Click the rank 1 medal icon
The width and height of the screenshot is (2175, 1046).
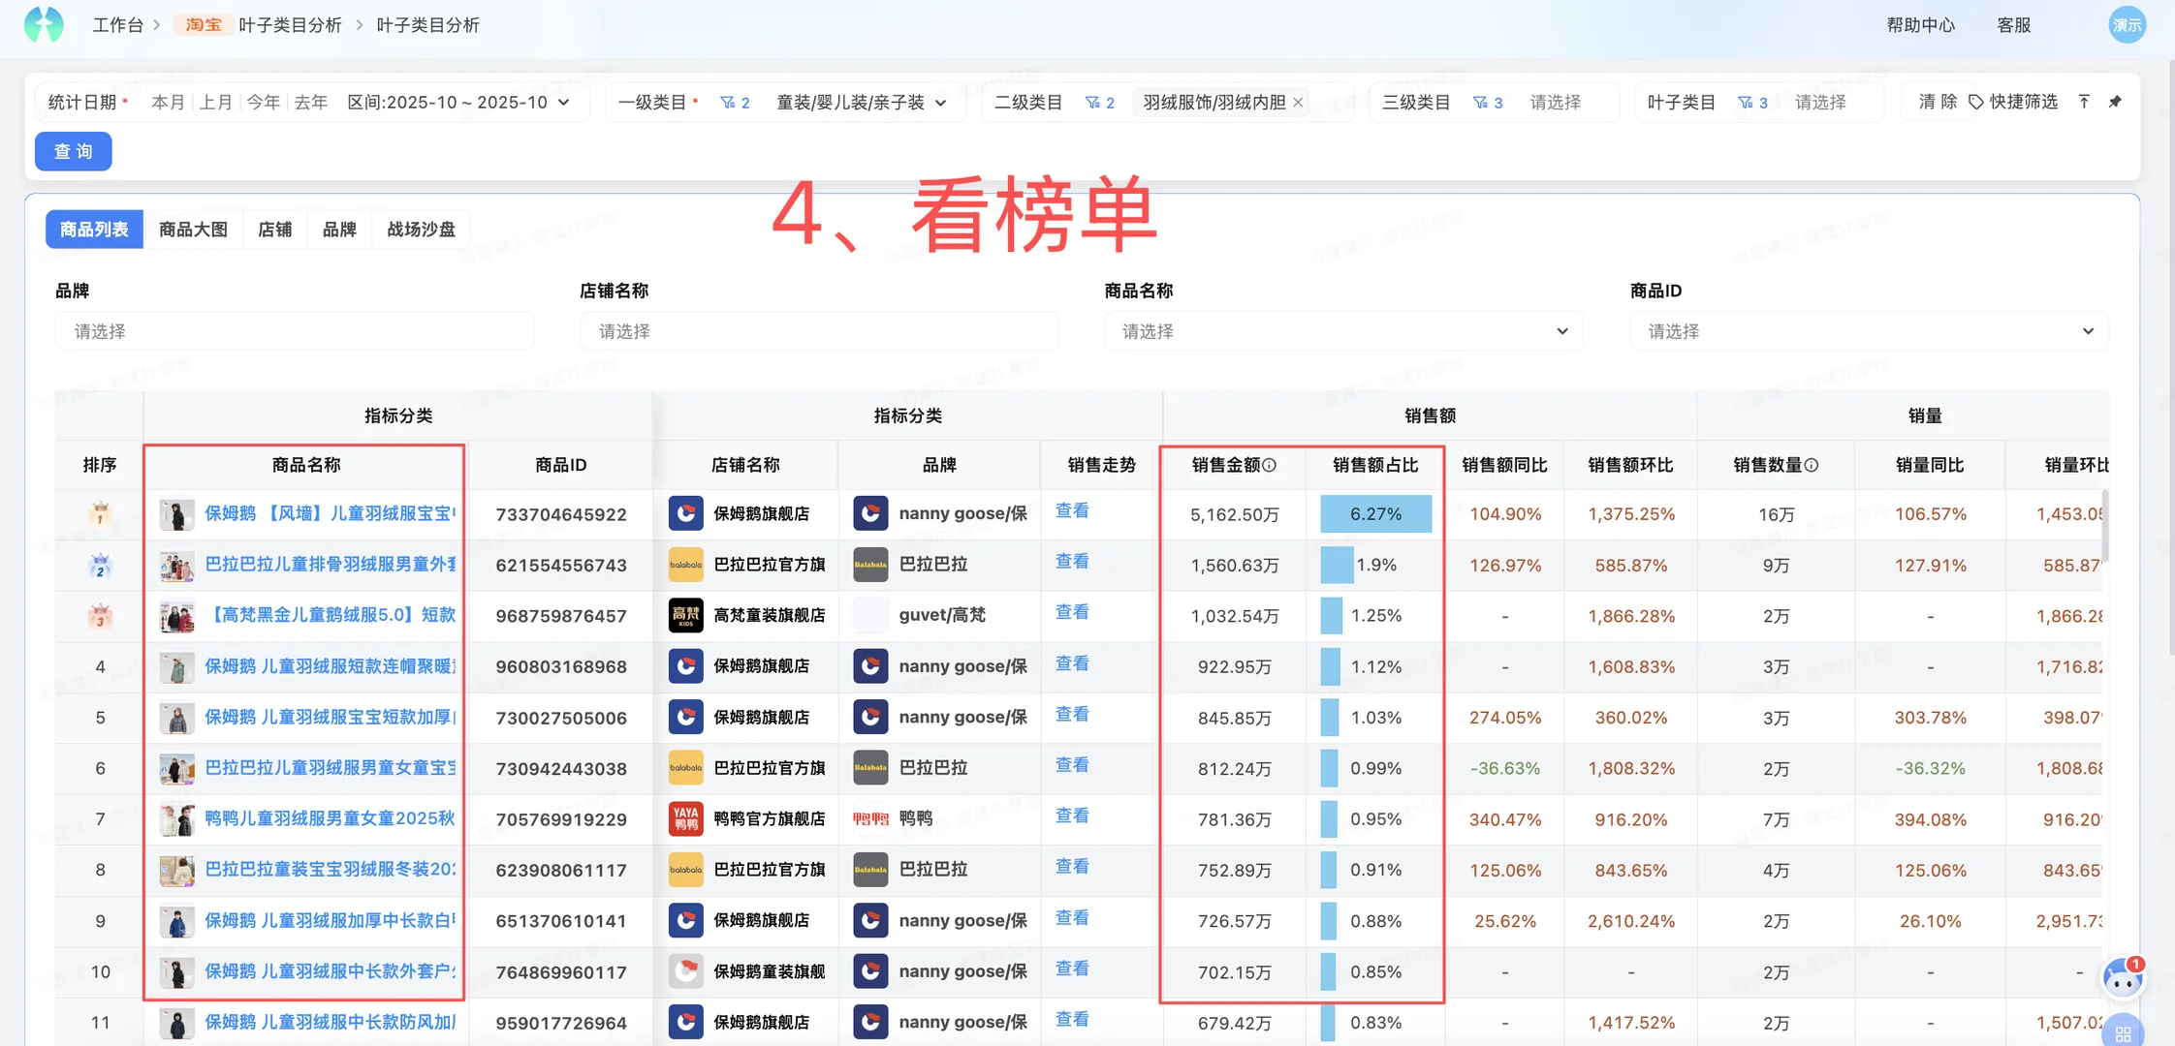(100, 513)
